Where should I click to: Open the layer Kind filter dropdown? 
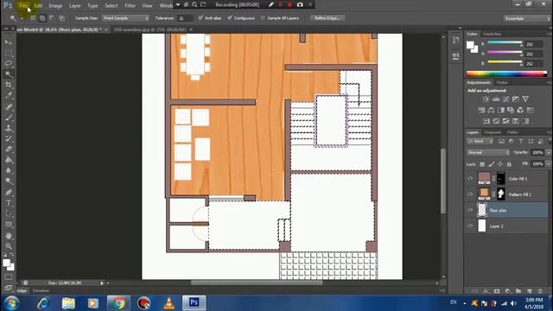tap(480, 142)
